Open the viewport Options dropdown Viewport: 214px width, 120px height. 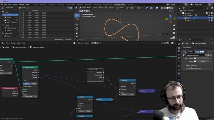172,11
